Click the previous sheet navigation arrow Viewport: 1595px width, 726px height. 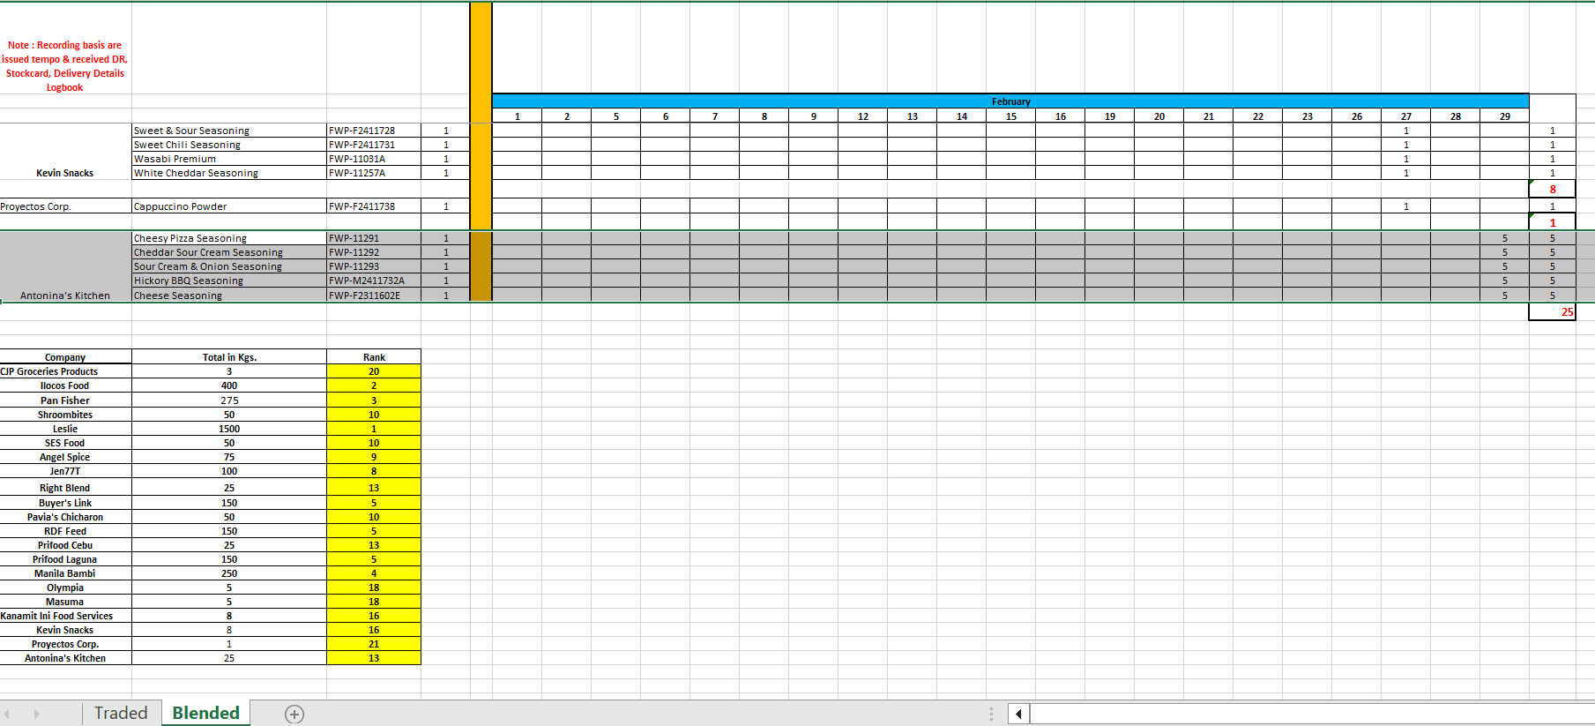(7, 714)
